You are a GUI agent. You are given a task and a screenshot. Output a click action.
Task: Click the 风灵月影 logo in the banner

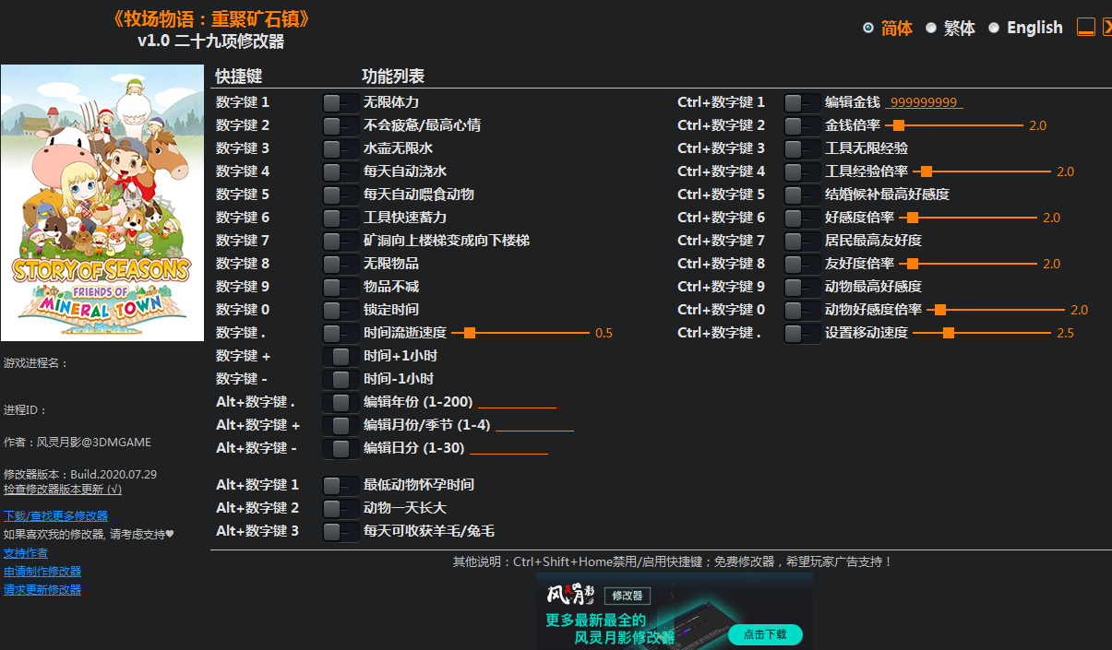pyautogui.click(x=572, y=595)
